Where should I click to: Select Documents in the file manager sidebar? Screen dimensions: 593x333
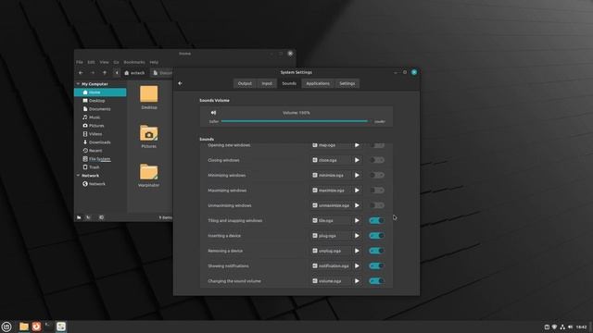pyautogui.click(x=100, y=109)
